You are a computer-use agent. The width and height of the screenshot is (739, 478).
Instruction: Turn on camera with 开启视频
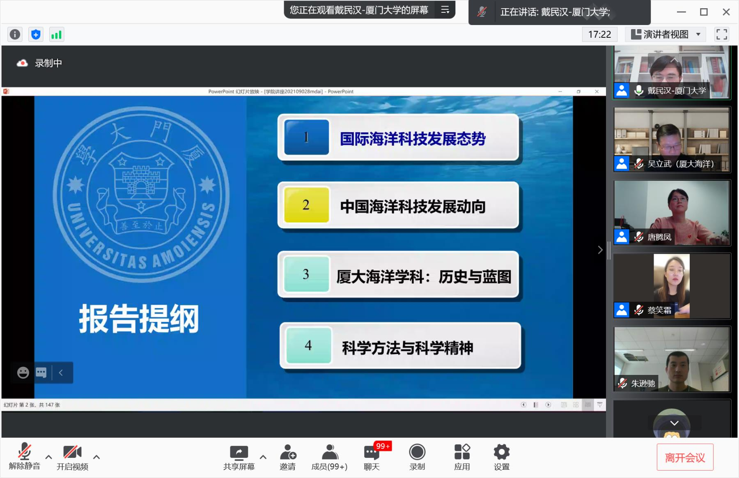[72, 457]
